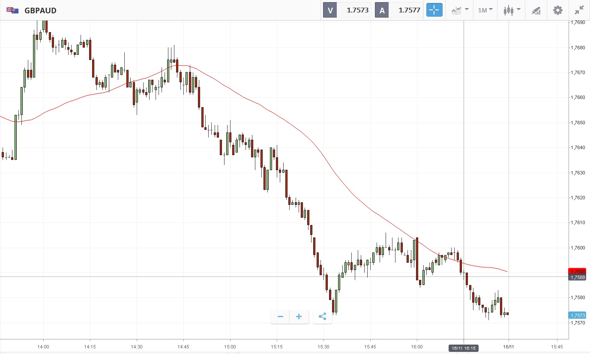590x354 pixels.
Task: Open the 1M timeframe dropdown
Action: coord(485,10)
